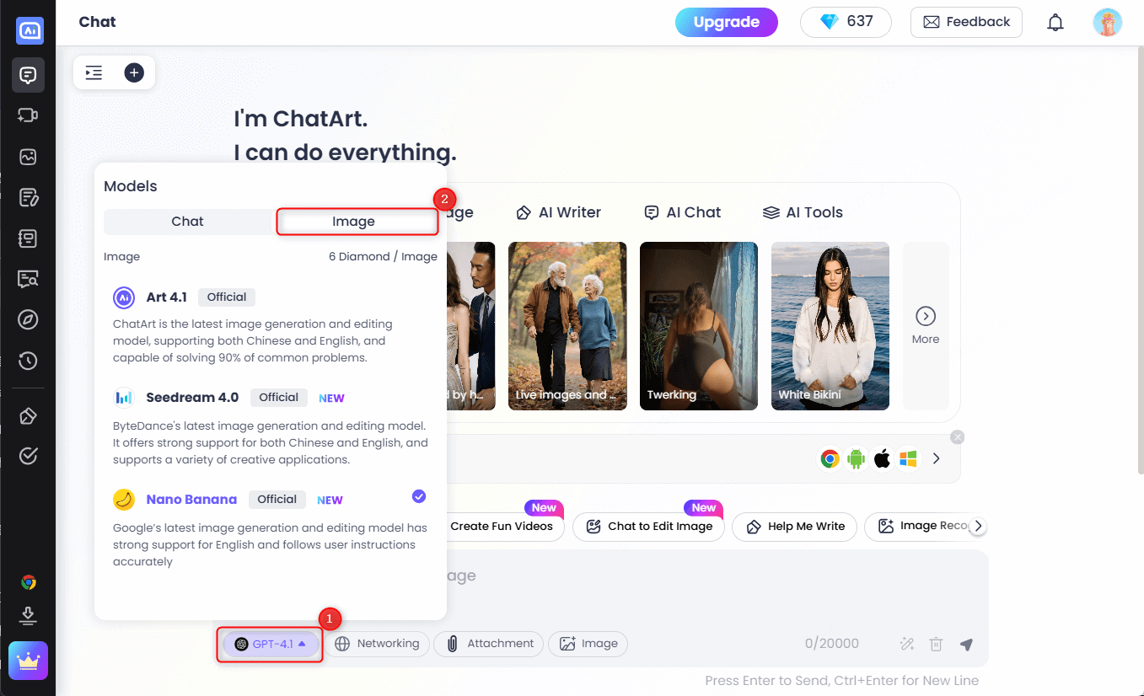This screenshot has height=696, width=1144.
Task: Switch to the Chat models tab
Action: 187,222
